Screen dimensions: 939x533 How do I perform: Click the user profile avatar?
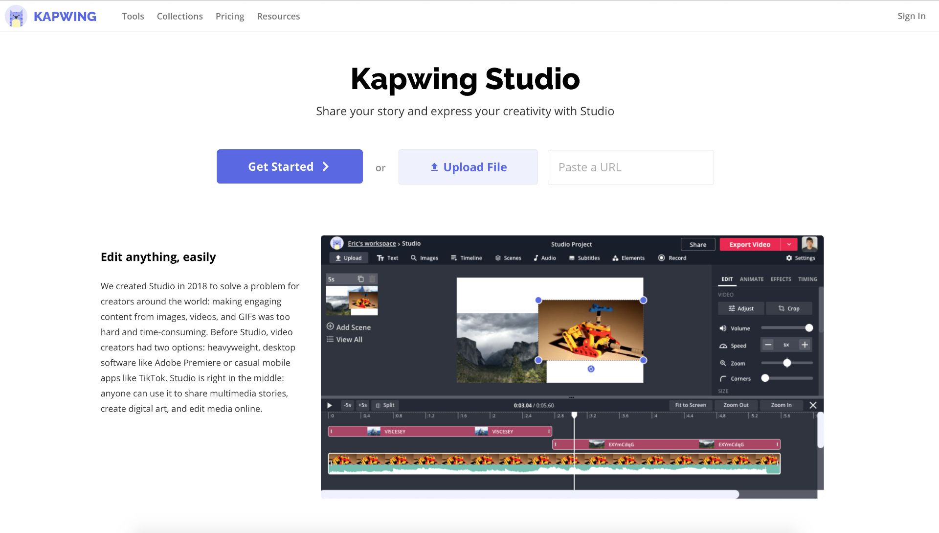pos(809,244)
